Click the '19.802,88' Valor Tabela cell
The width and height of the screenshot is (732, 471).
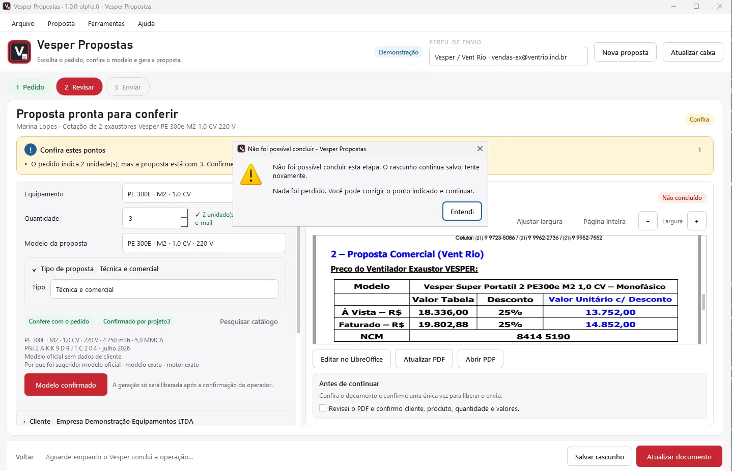click(x=443, y=324)
